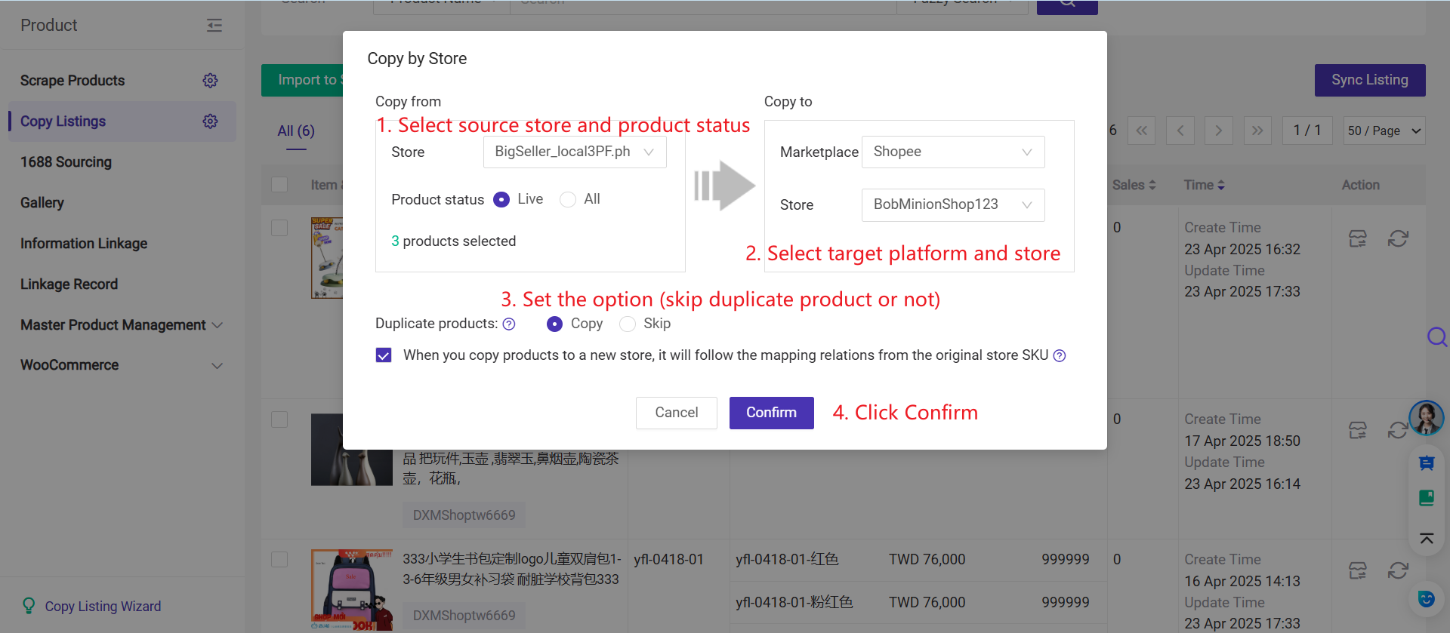This screenshot has height=633, width=1450.
Task: Click page number field 1 / 1
Action: 1307,131
